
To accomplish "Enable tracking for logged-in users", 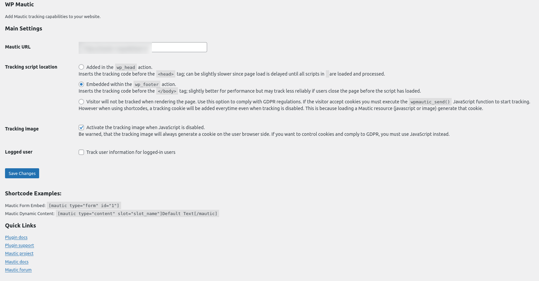I will (x=81, y=152).
